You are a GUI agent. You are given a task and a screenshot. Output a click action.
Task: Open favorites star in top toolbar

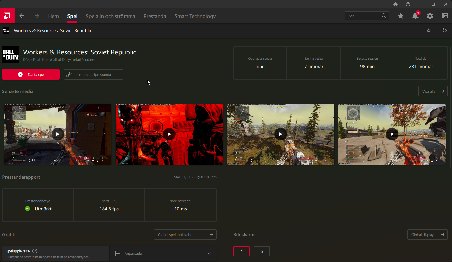[400, 16]
